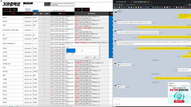The image size is (191, 107).
Task: Close the AhnLab AD popup
Action: coord(189,83)
